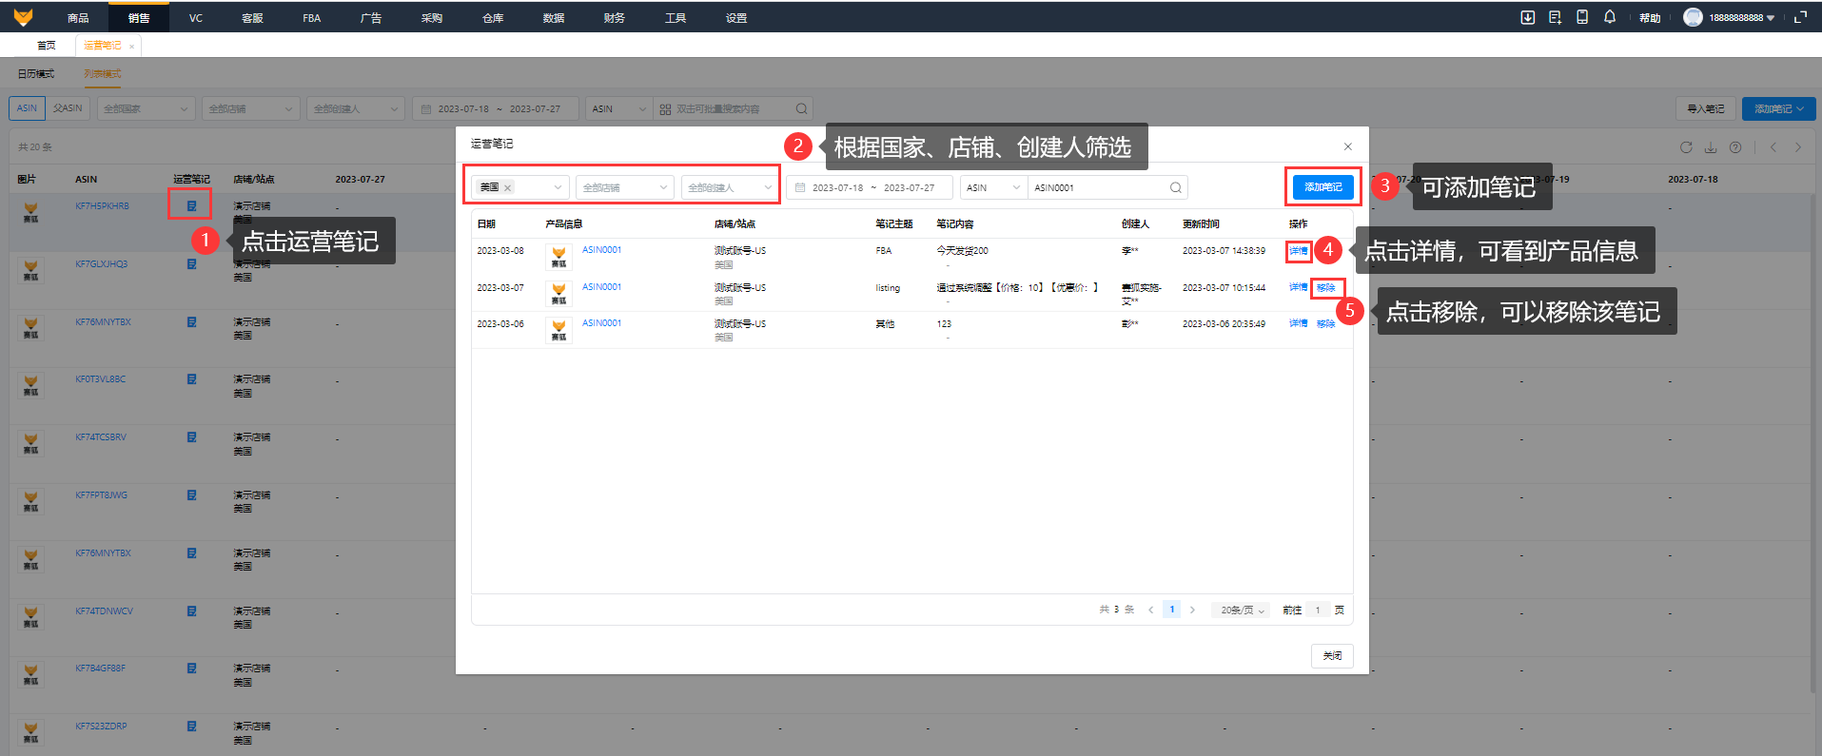The image size is (1822, 756).
Task: Select page 1 in the pagination
Action: point(1171,610)
